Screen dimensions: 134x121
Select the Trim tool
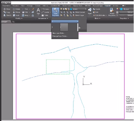tap(25, 9)
